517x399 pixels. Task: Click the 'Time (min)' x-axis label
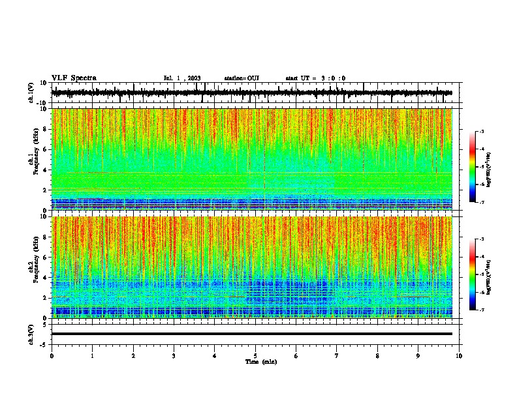pyautogui.click(x=261, y=362)
